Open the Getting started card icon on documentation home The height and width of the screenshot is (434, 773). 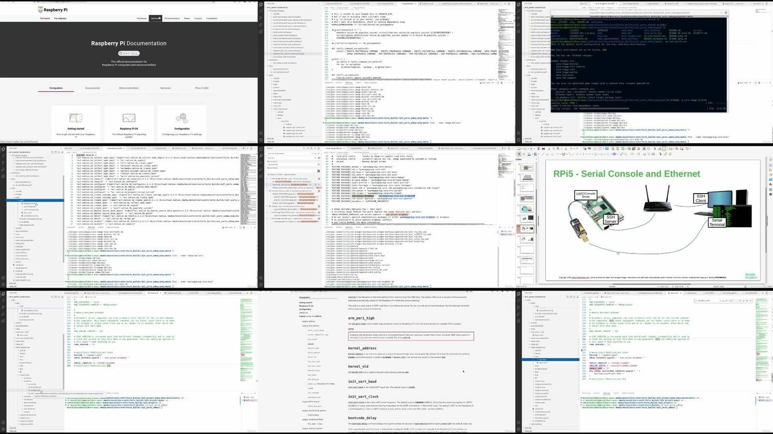(76, 118)
